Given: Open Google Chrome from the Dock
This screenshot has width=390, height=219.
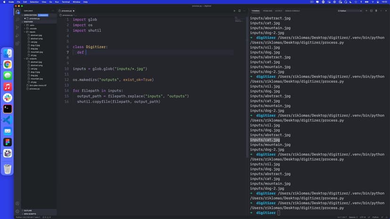Looking at the screenshot, I should [8, 64].
